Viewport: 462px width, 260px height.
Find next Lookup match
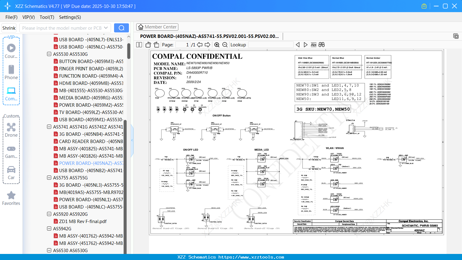click(305, 45)
